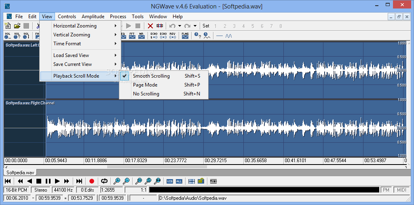Viewport: 414px width, 205px height.
Task: Click the straight line silence icon
Action: [x=220, y=36]
